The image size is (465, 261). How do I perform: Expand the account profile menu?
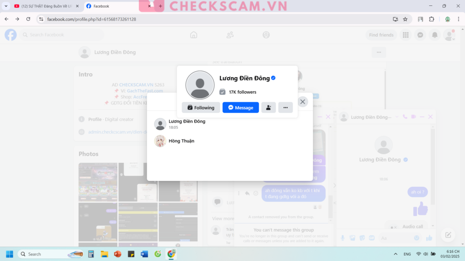[x=449, y=35]
